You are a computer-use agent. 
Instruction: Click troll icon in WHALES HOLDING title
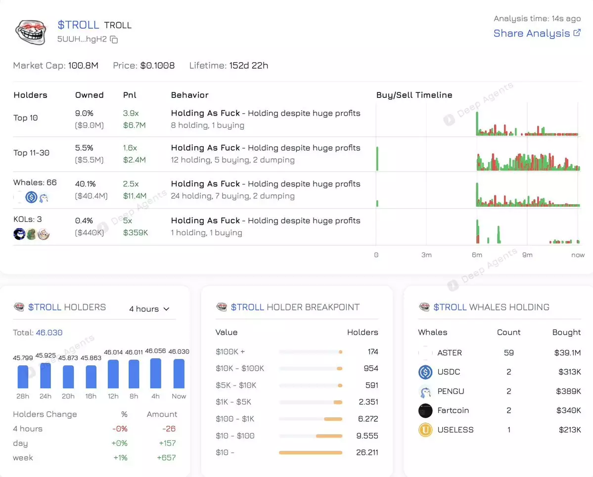pyautogui.click(x=424, y=307)
